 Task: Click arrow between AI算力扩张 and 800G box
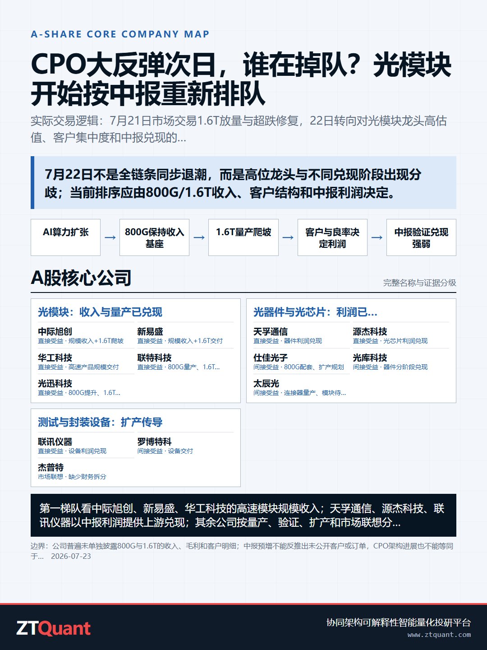point(110,237)
